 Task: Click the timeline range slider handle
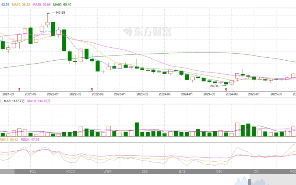[250, 181]
